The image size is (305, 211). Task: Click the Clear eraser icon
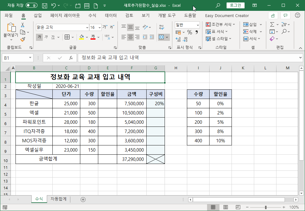(x=272, y=39)
